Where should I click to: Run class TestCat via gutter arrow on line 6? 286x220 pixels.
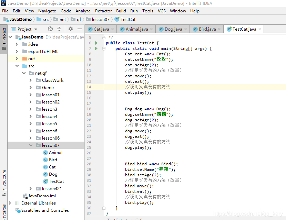pos(96,43)
